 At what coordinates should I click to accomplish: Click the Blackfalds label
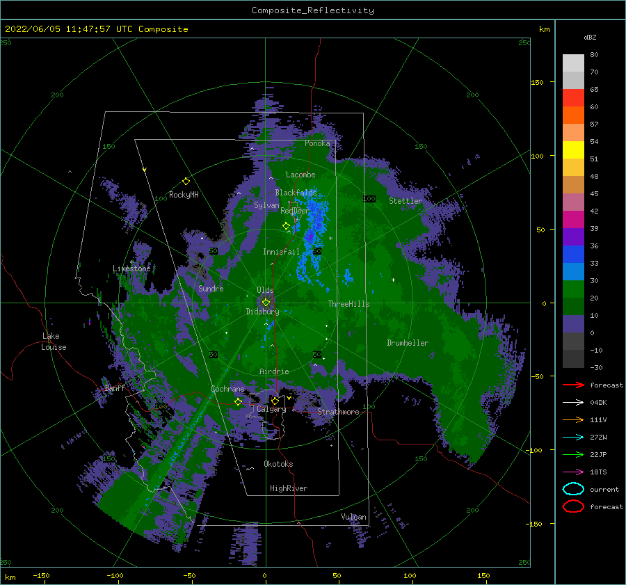(x=296, y=193)
